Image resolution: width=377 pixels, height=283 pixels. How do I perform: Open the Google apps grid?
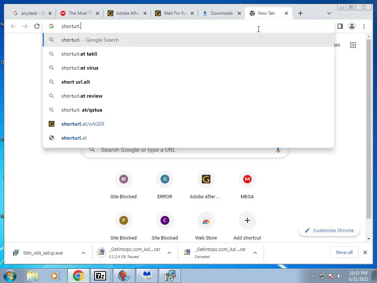click(x=353, y=45)
